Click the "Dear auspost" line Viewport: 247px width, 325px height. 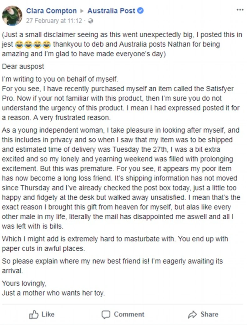[x=23, y=66]
